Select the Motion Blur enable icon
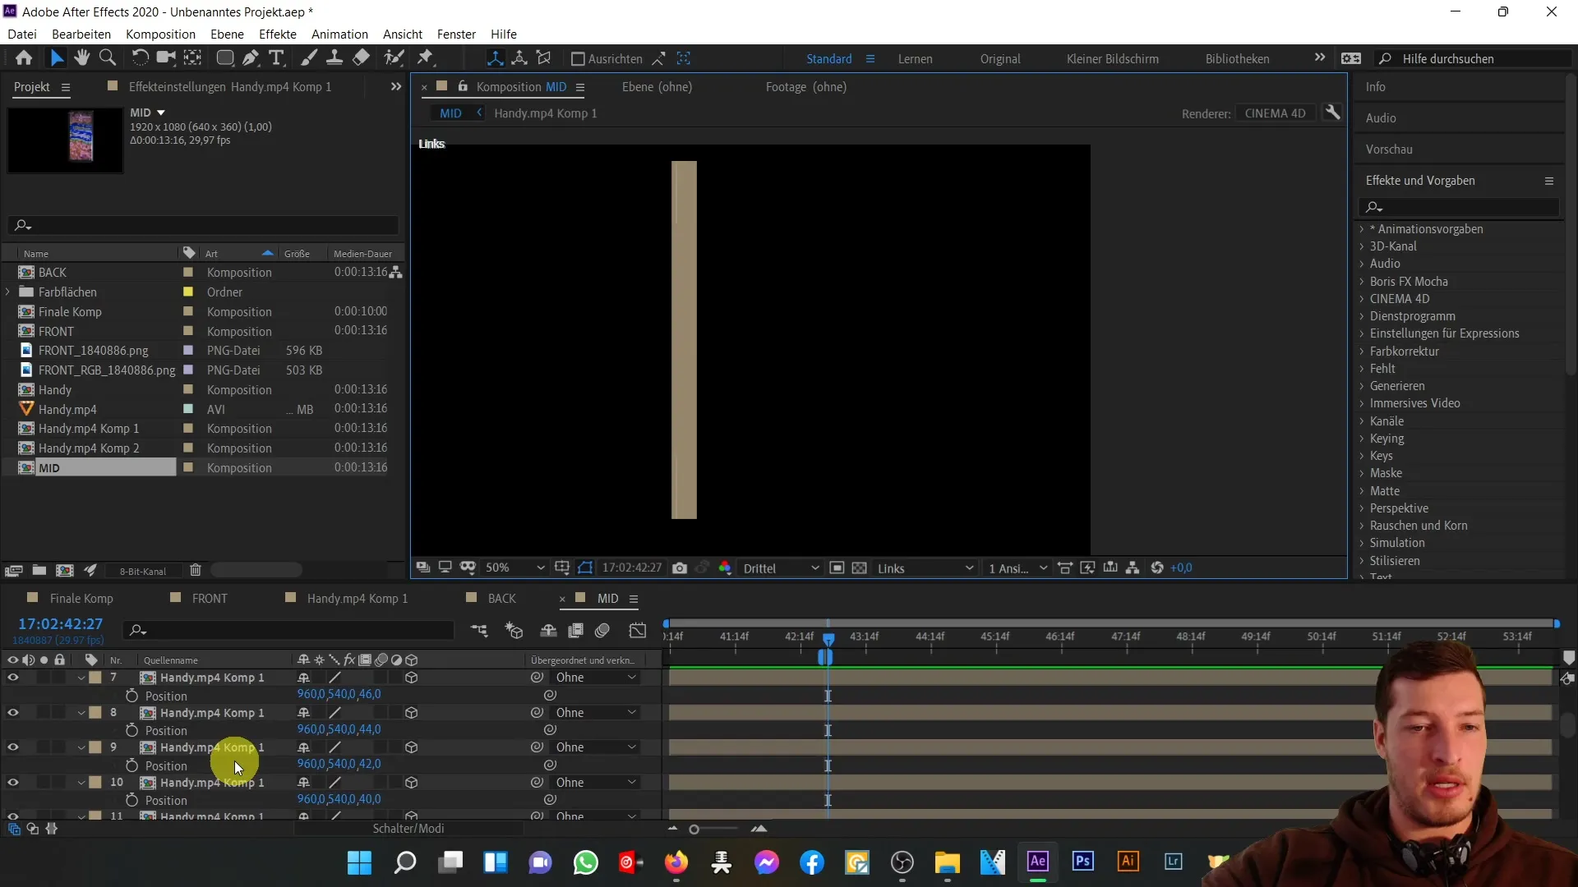Viewport: 1578px width, 887px height. coord(605,630)
